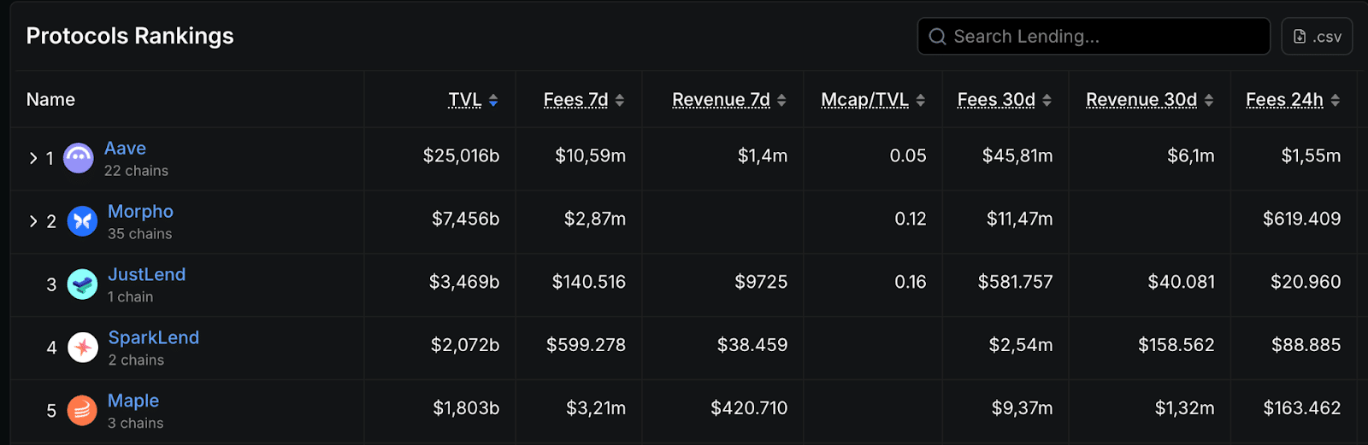Click the JustLend logo icon

click(82, 284)
